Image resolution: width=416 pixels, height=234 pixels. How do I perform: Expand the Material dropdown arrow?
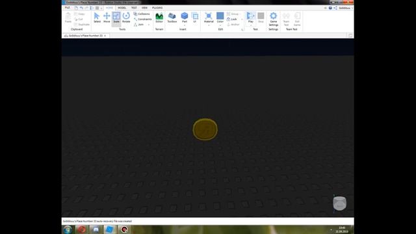point(209,25)
